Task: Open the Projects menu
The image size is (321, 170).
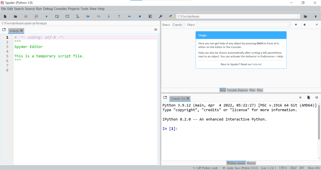Action: (74, 9)
